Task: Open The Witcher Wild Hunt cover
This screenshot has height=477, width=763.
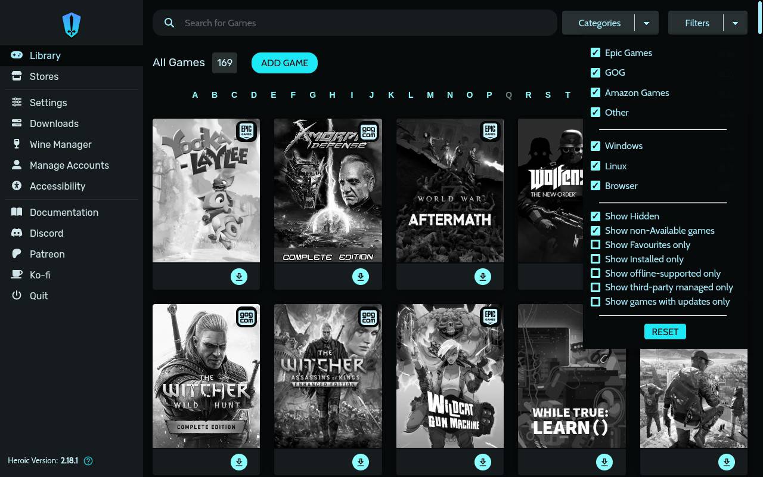Action: pyautogui.click(x=206, y=376)
